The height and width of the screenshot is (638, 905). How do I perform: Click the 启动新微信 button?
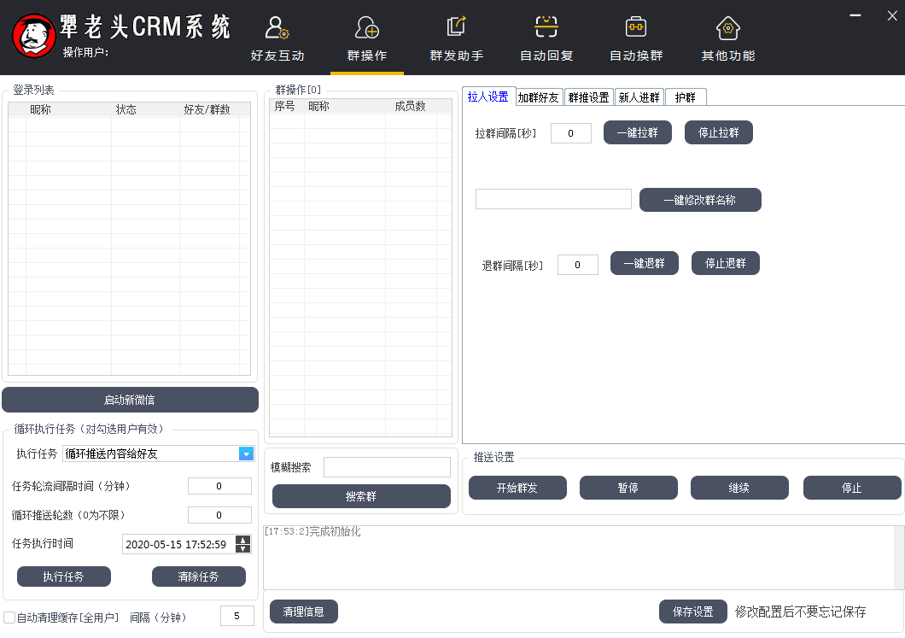130,400
